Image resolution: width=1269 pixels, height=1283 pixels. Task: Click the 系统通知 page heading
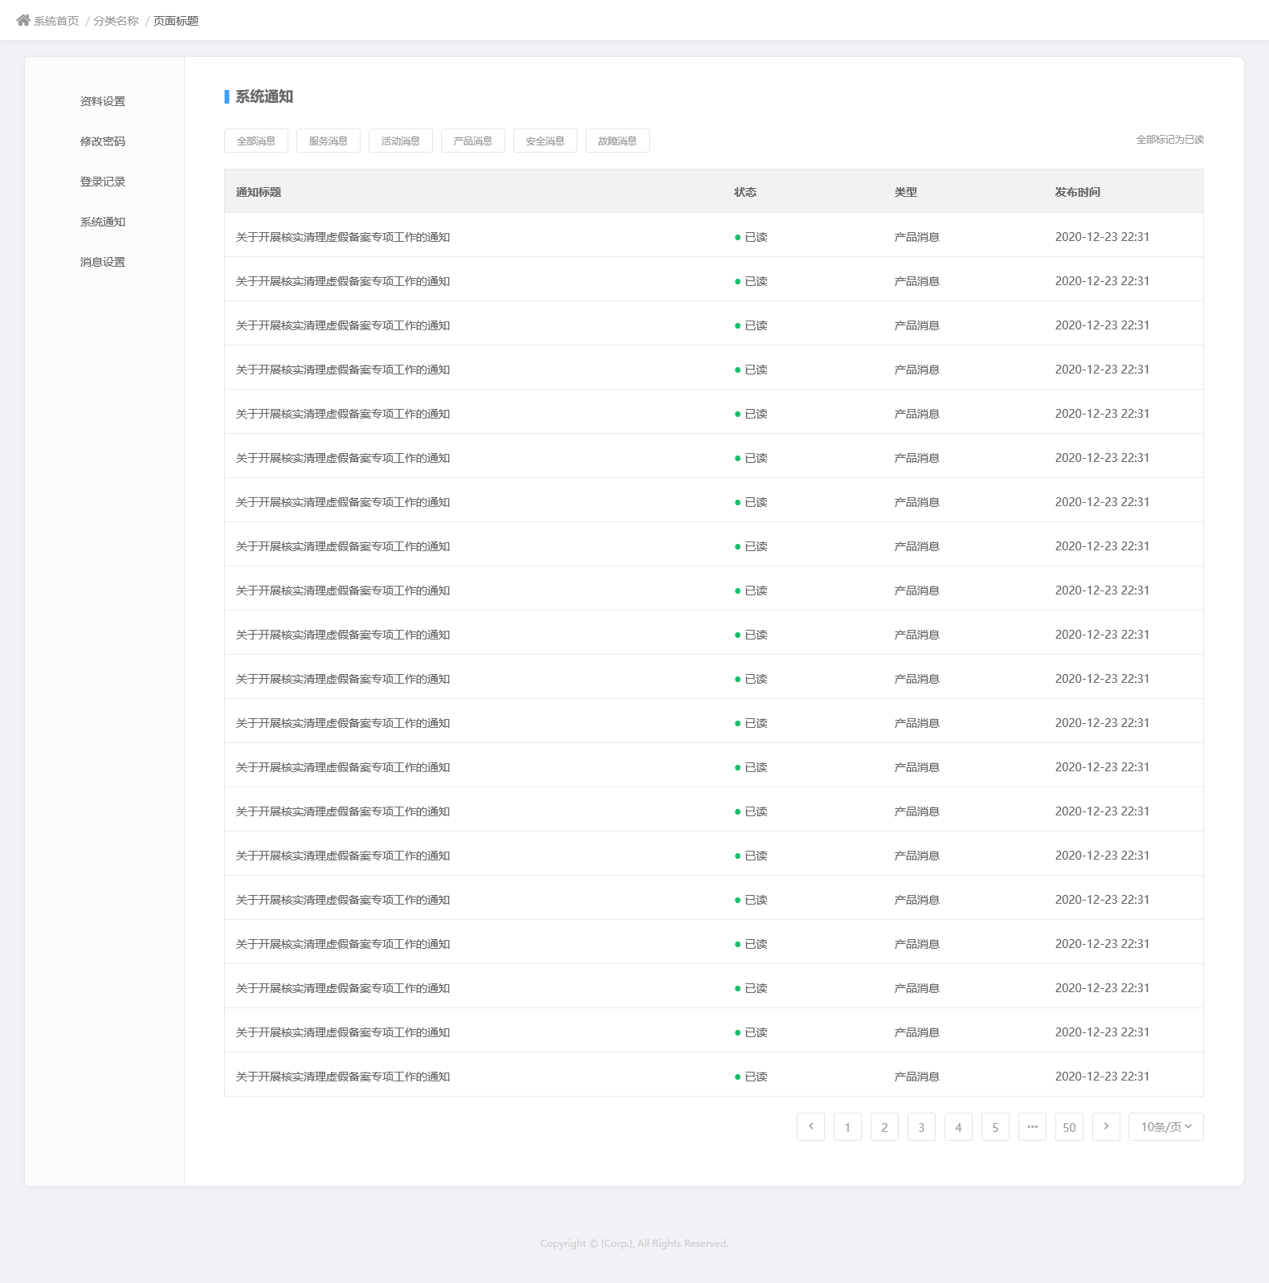pos(264,96)
